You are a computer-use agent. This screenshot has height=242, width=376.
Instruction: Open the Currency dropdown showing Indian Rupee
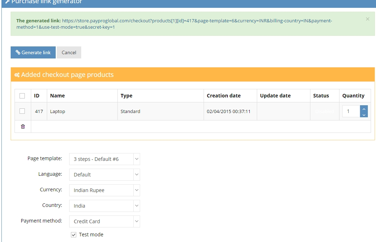(105, 190)
